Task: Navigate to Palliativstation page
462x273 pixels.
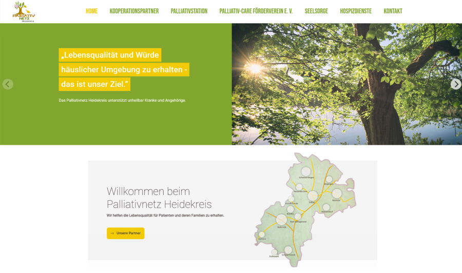Action: pyautogui.click(x=189, y=11)
